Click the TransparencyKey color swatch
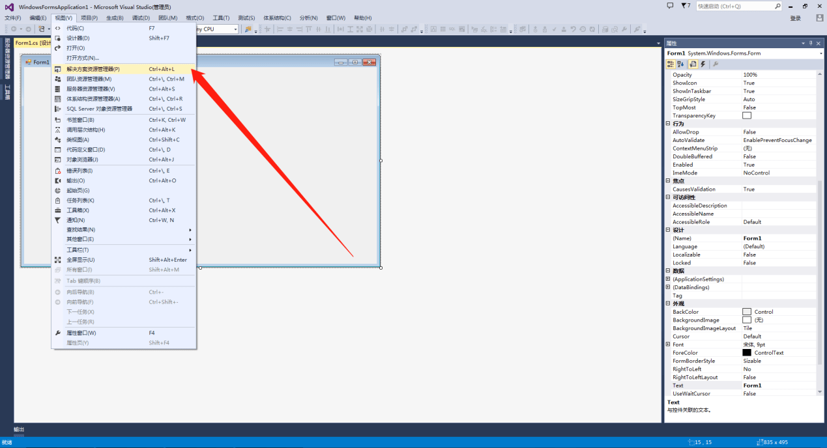Image resolution: width=827 pixels, height=448 pixels. coord(747,115)
